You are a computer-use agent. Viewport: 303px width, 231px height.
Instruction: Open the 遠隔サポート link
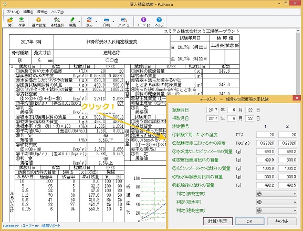pyautogui.click(x=51, y=226)
